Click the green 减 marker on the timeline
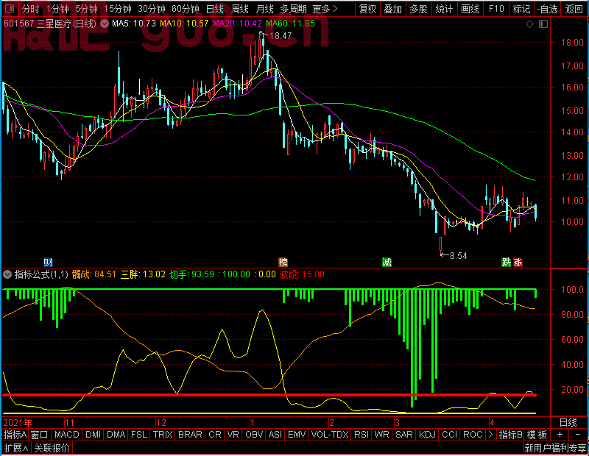The image size is (589, 456). (387, 263)
